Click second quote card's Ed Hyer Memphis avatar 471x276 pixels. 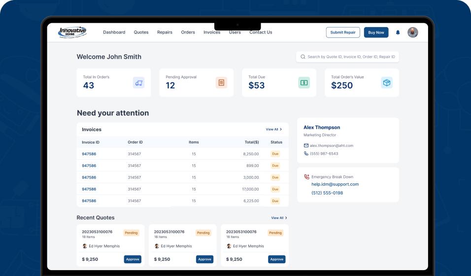[157, 246]
